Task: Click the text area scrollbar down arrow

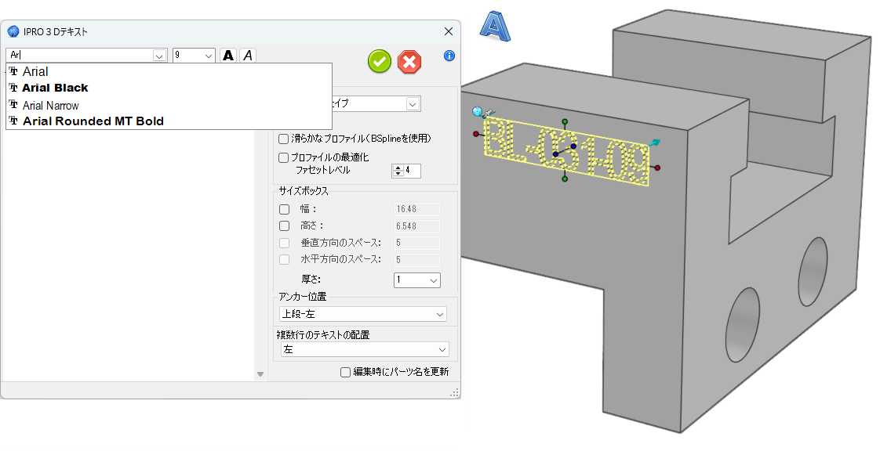Action: 260,374
